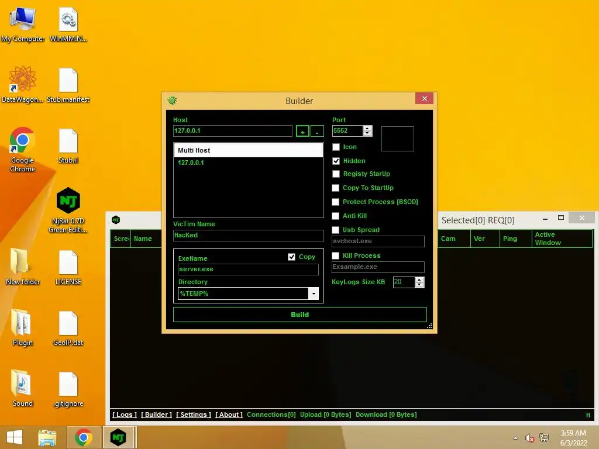The height and width of the screenshot is (449, 599).
Task: Click the Ver column header
Action: tap(485, 239)
